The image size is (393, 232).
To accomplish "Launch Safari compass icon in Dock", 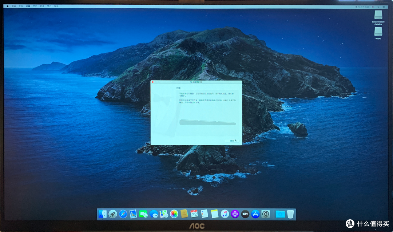I will (123, 214).
